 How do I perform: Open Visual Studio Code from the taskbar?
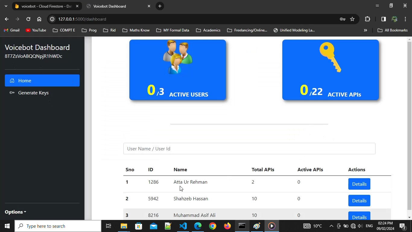183,226
